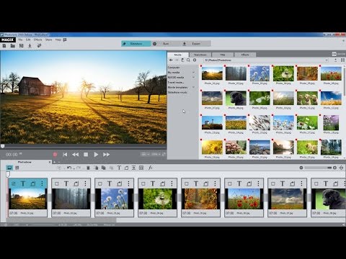Viewport: 346px width, 259px height.
Task: Expand the MAGIX media tree entry
Action: click(x=194, y=77)
